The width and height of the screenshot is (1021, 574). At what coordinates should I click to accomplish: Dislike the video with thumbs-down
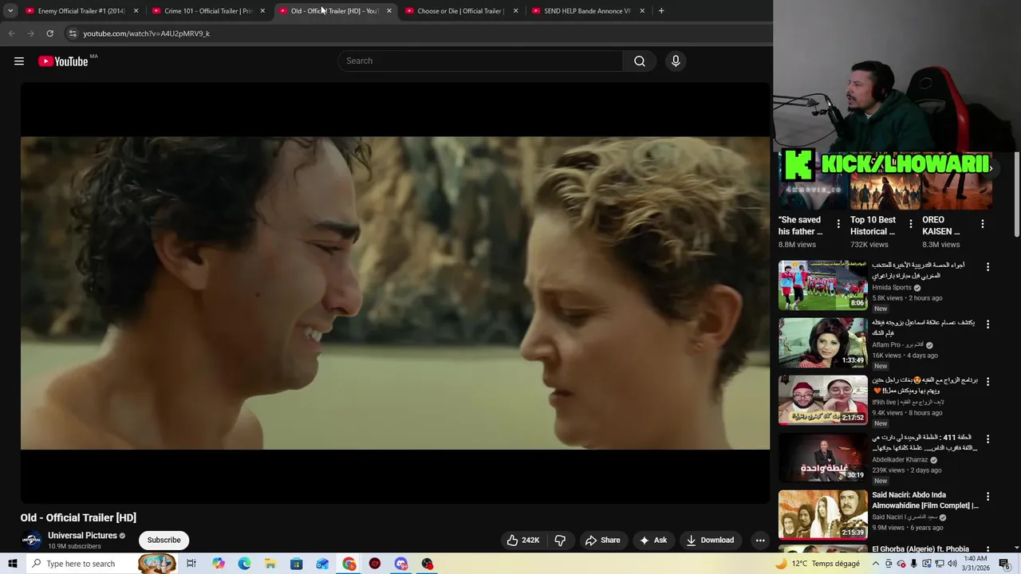(560, 540)
